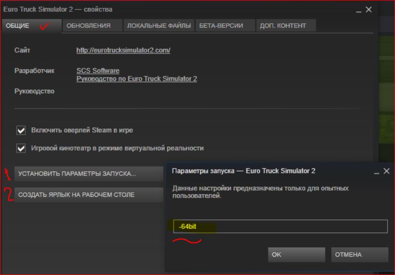Close the Euro Truck Simulator 2 свойства window

(369, 9)
